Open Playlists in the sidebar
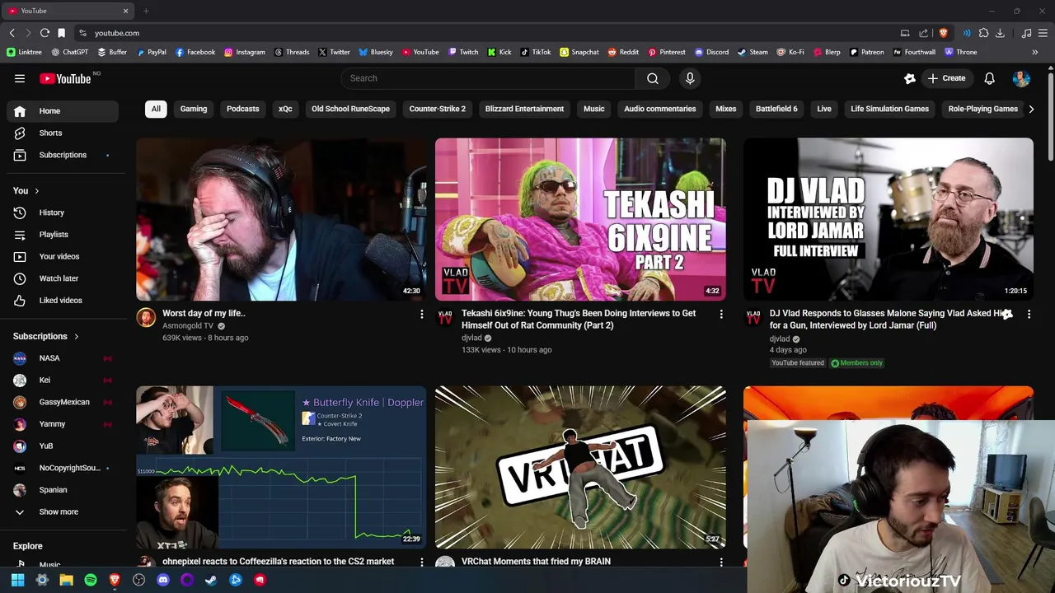Screen dimensions: 1055x593 [x=62, y=235]
